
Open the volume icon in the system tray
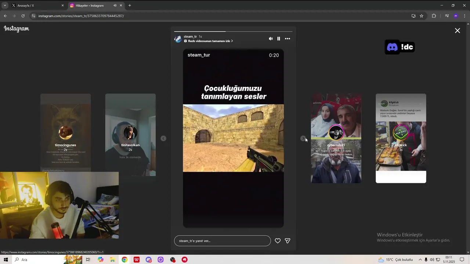pos(432,260)
